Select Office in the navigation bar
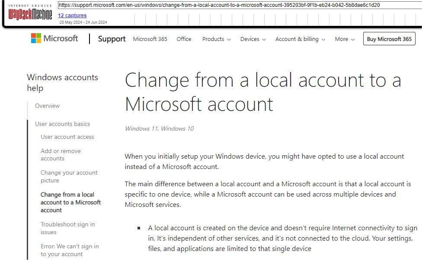 pos(184,39)
